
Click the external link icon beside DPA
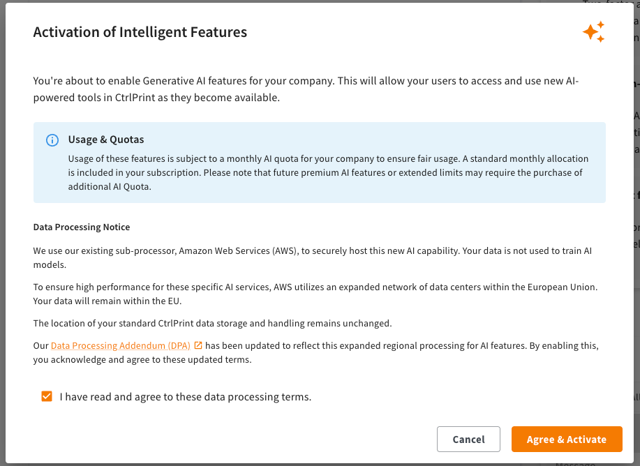pos(198,345)
